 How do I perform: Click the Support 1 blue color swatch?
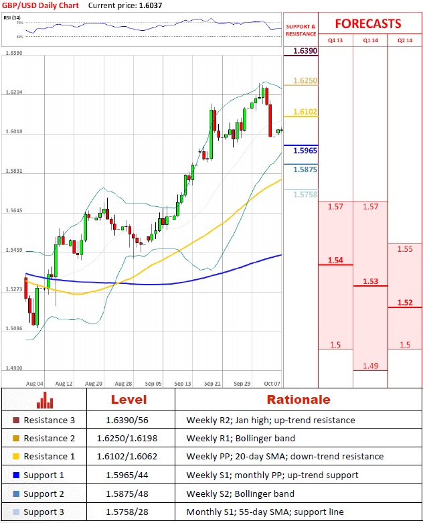[x=16, y=475]
